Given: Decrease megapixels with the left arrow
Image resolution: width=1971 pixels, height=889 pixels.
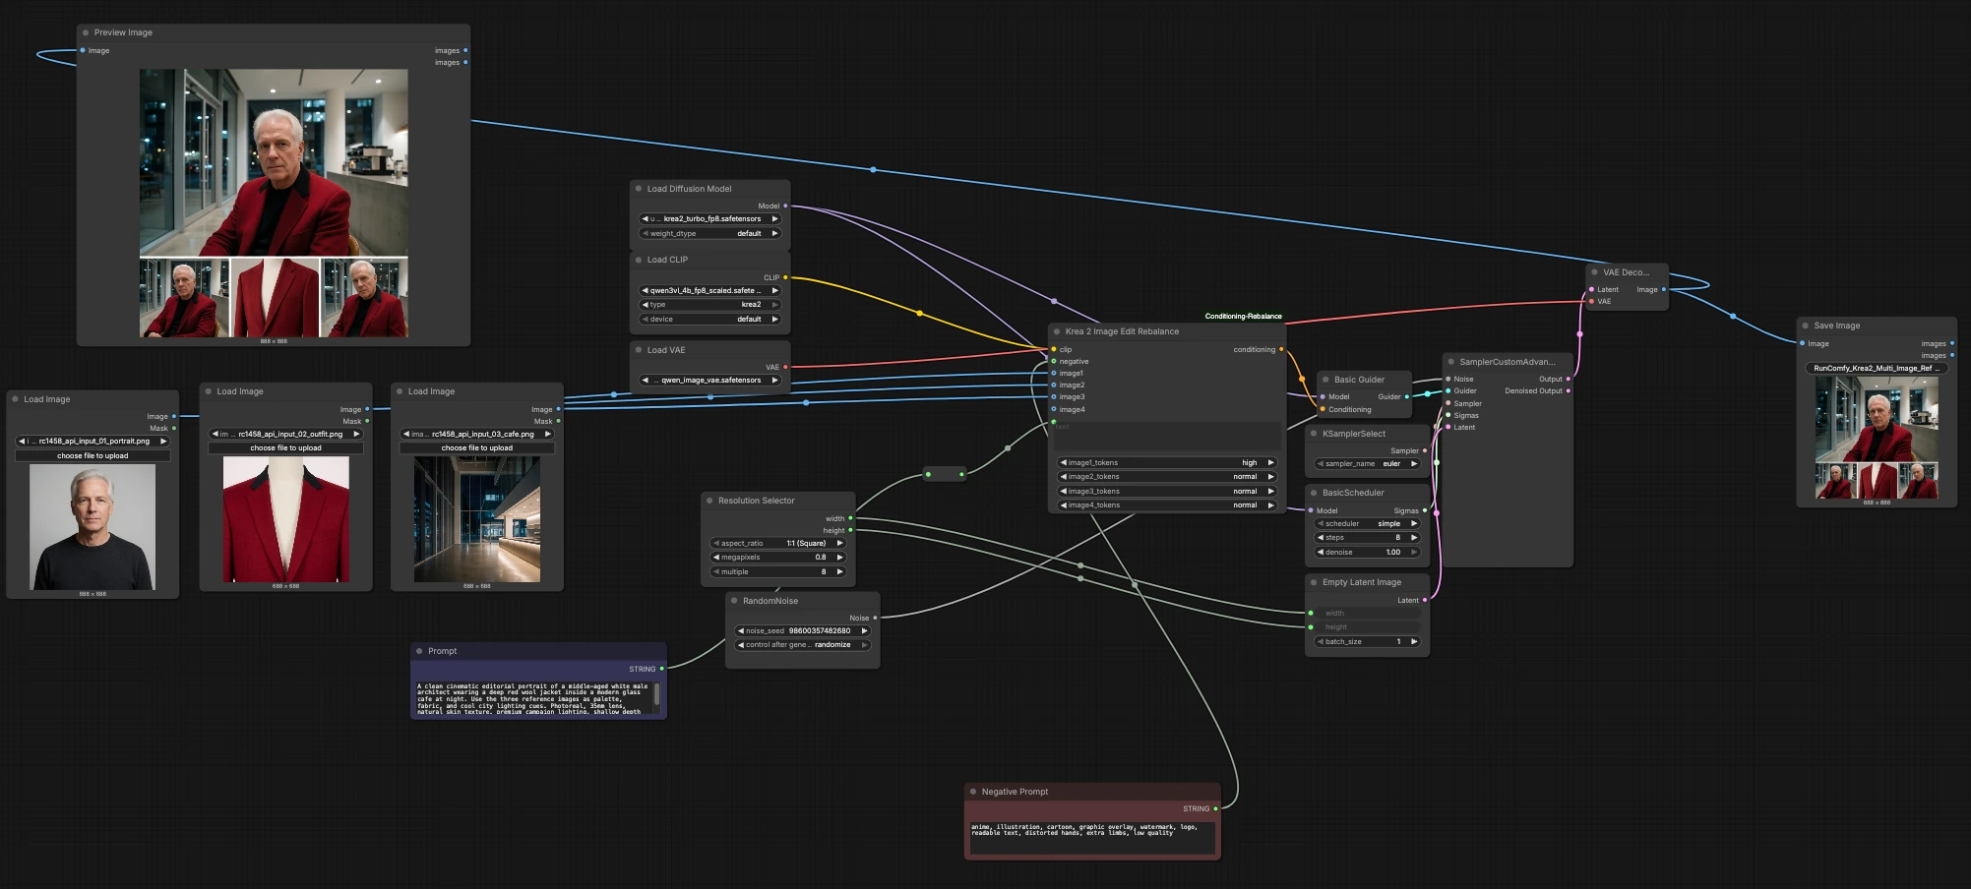Looking at the screenshot, I should pyautogui.click(x=716, y=557).
